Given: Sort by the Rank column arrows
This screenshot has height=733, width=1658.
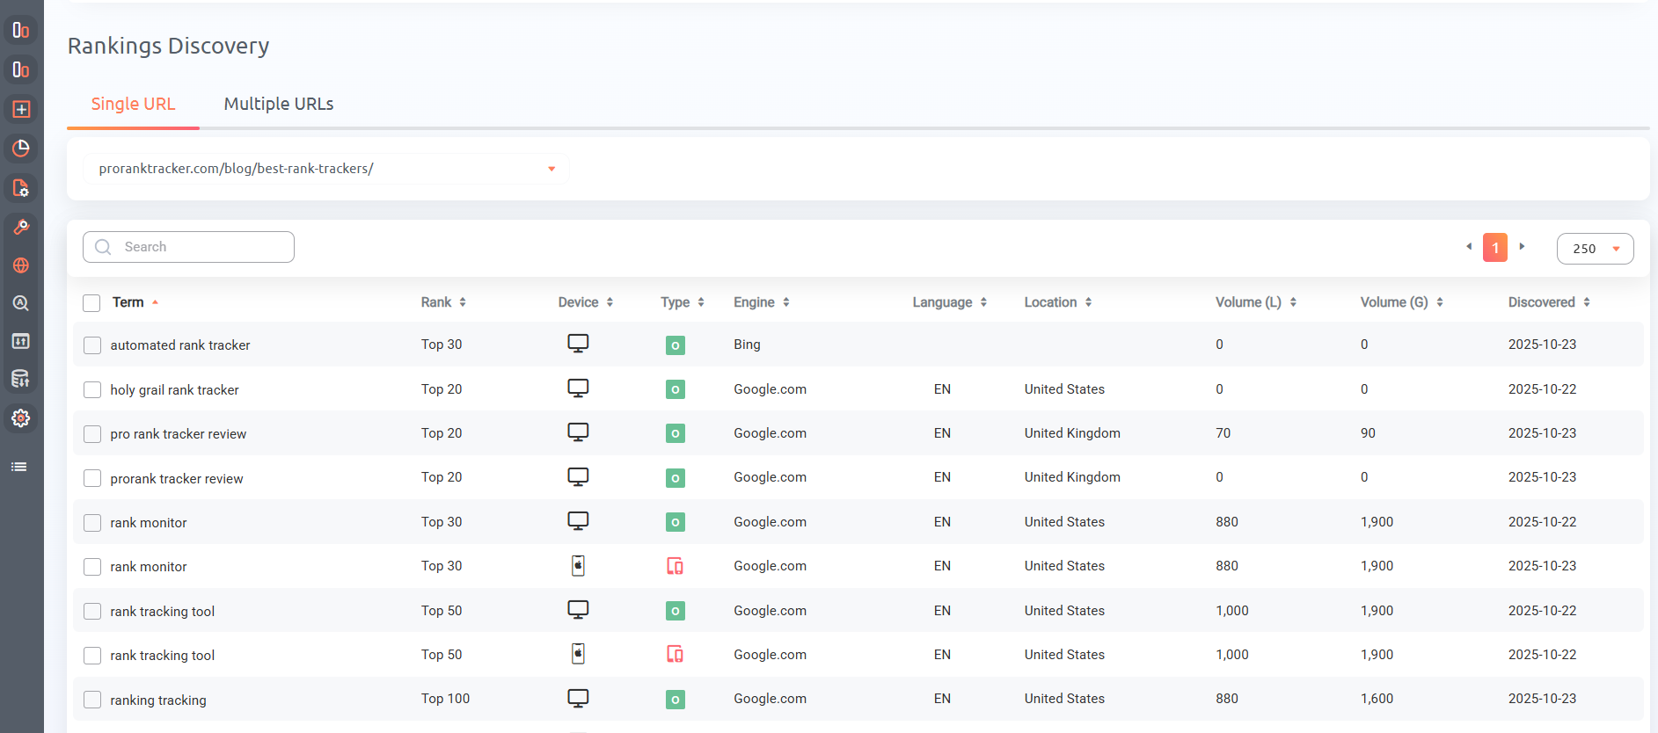Looking at the screenshot, I should click(x=463, y=302).
